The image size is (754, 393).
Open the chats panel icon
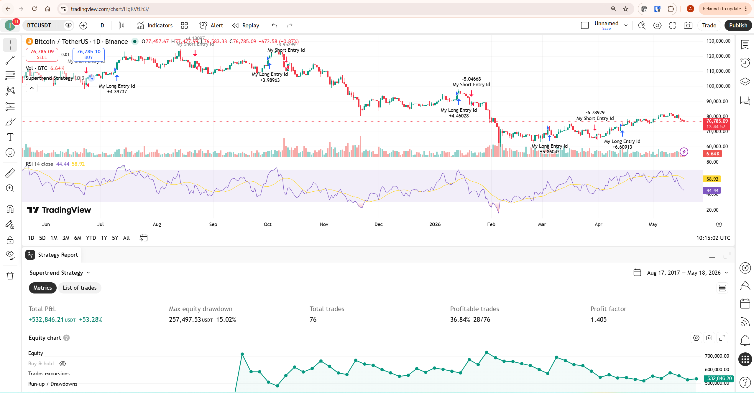tap(745, 101)
